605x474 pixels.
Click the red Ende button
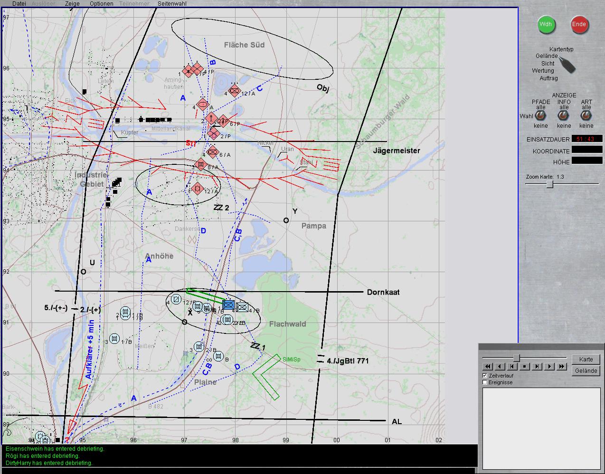click(x=579, y=25)
